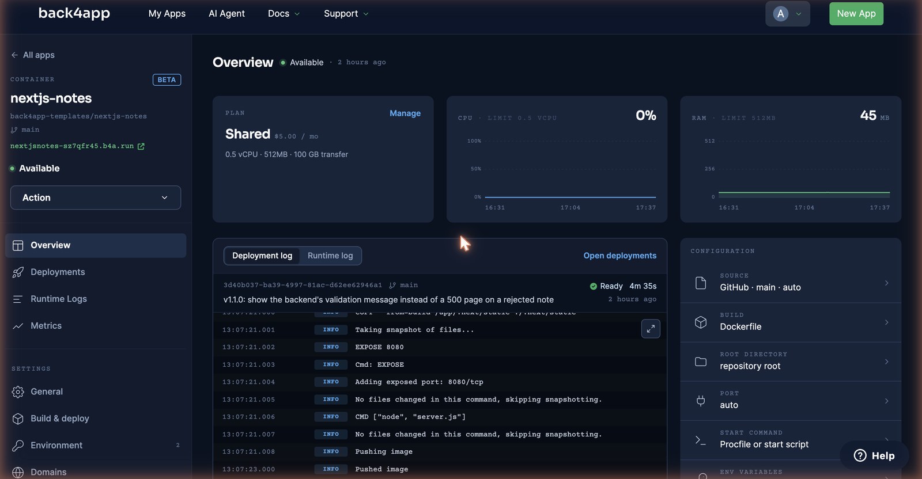Viewport: 922px width, 479px height.
Task: Open the Help widget
Action: point(874,455)
